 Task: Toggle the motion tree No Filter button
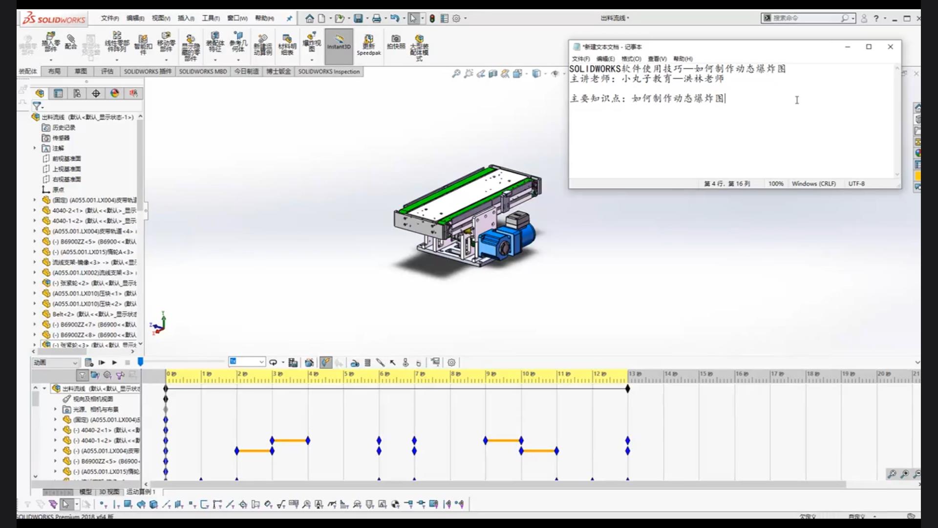pos(82,375)
